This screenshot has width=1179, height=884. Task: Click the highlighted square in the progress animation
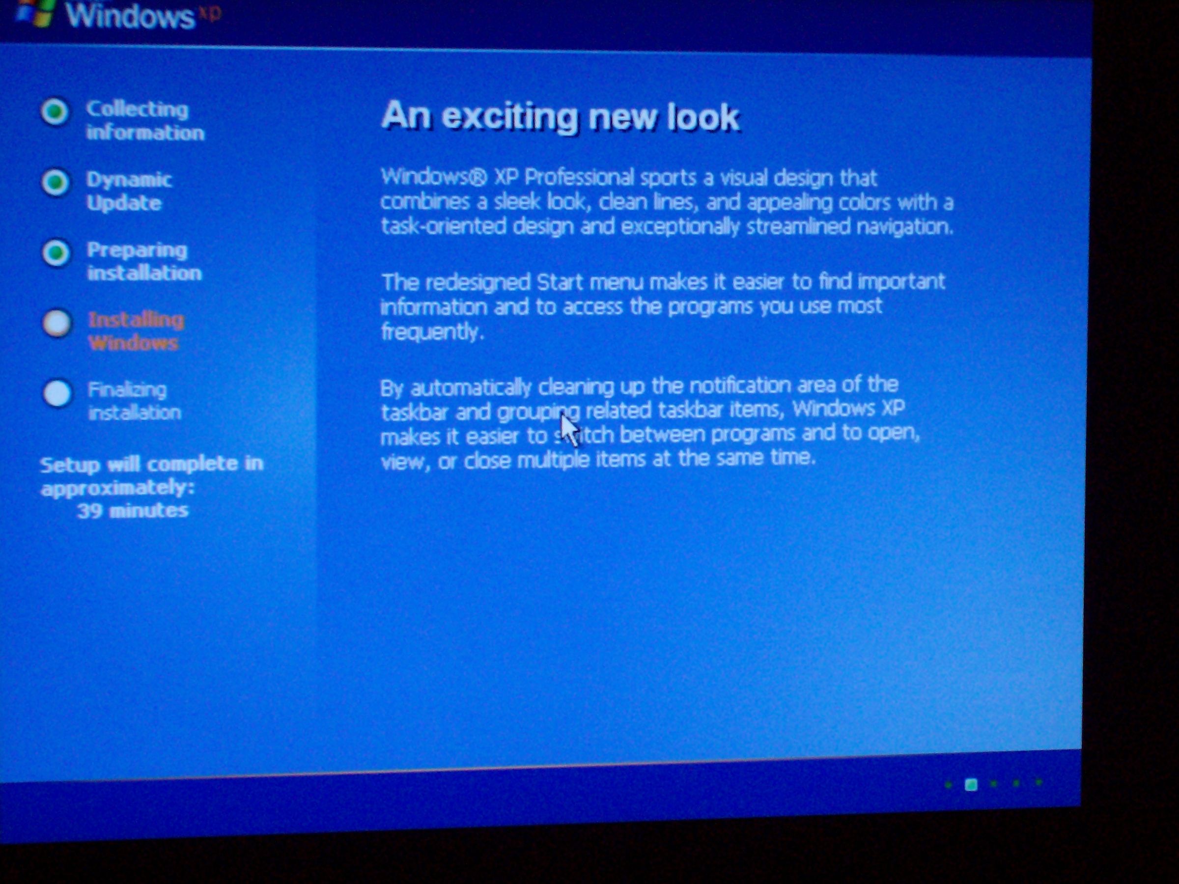pyautogui.click(x=971, y=785)
